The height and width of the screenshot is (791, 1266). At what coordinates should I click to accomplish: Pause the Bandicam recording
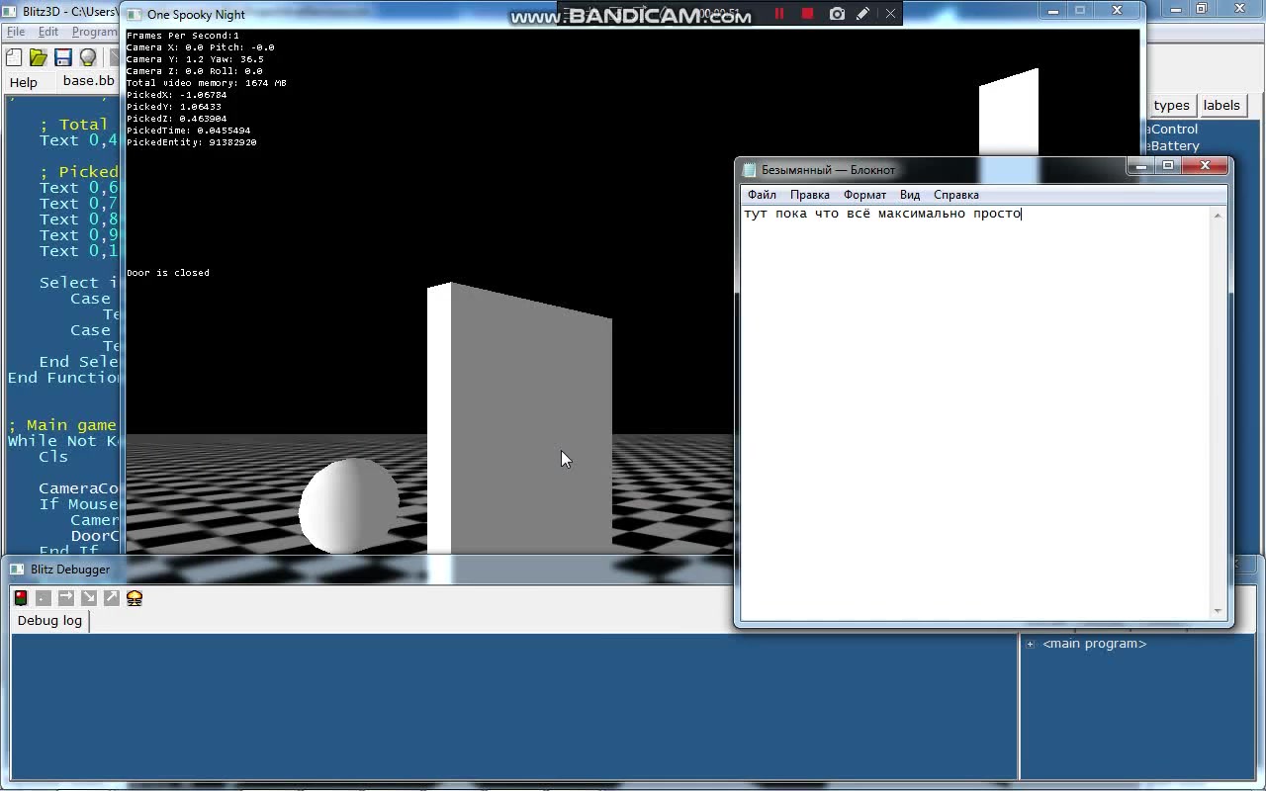click(778, 14)
